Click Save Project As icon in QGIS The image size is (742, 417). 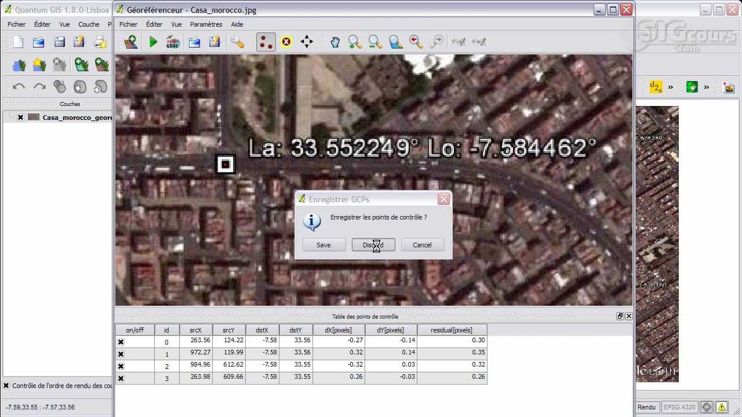coord(79,42)
